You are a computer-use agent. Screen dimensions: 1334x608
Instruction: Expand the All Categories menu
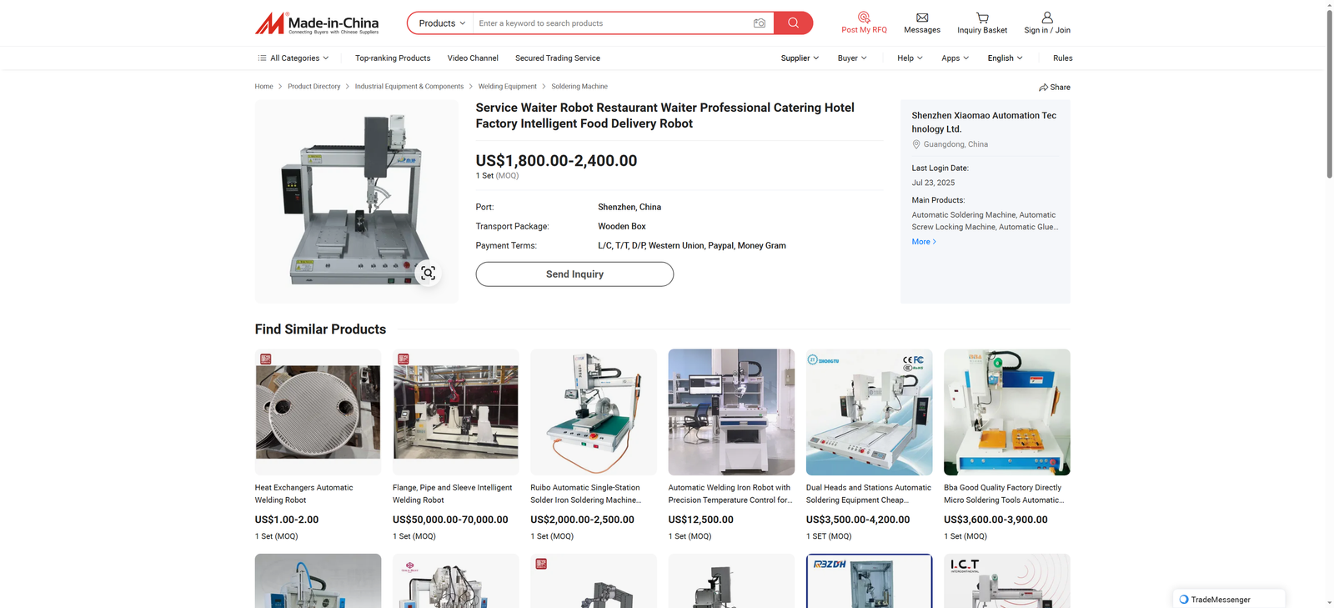coord(293,58)
